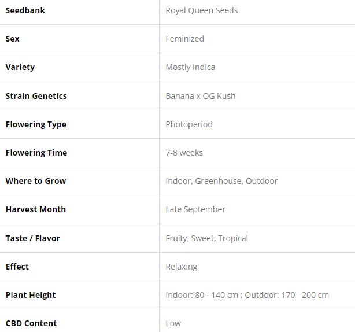Image resolution: width=355 pixels, height=332 pixels.
Task: Click the CBD Content label
Action: point(31,323)
